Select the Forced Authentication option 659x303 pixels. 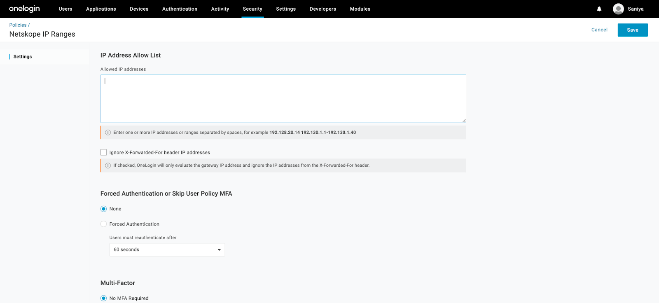[104, 224]
